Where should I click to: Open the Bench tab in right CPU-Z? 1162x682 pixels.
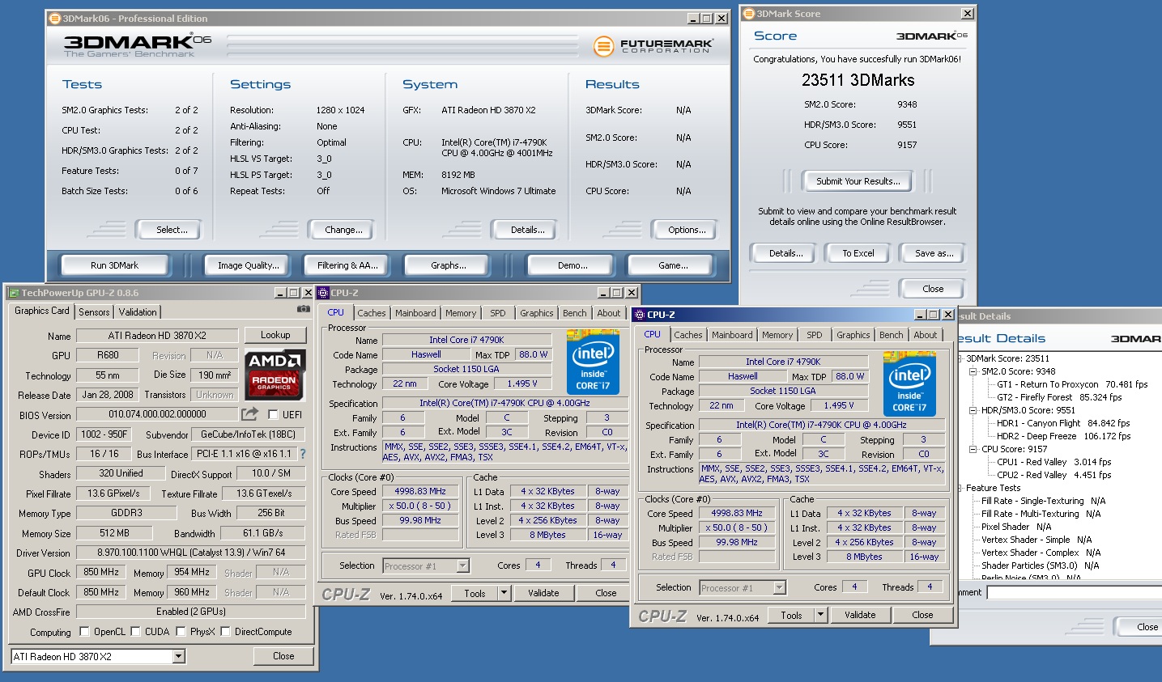click(892, 335)
